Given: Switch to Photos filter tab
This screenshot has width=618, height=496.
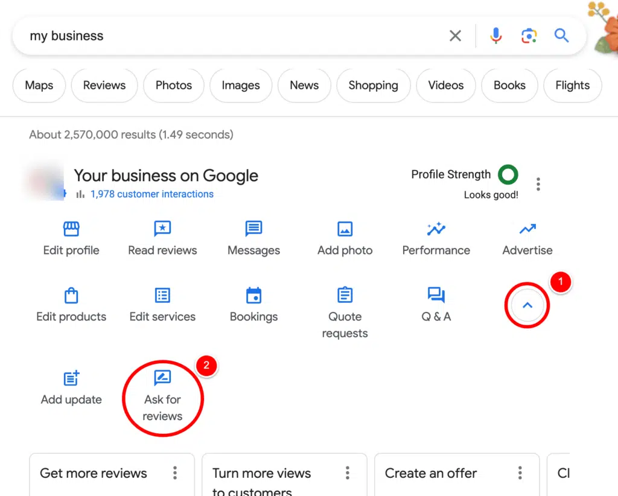Looking at the screenshot, I should point(174,86).
